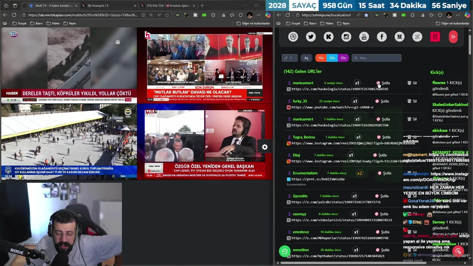The image size is (473, 266).
Task: Switch to Multi TV browser tab
Action: (x=50, y=6)
